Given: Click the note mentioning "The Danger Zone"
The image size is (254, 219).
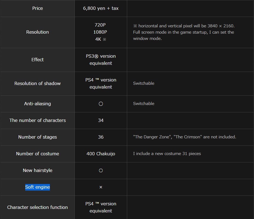Looking at the screenshot, I should click(x=184, y=137).
